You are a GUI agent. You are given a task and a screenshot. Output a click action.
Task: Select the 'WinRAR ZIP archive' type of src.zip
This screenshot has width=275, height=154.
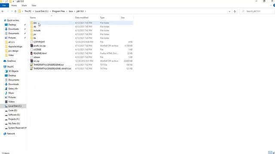(x=109, y=61)
